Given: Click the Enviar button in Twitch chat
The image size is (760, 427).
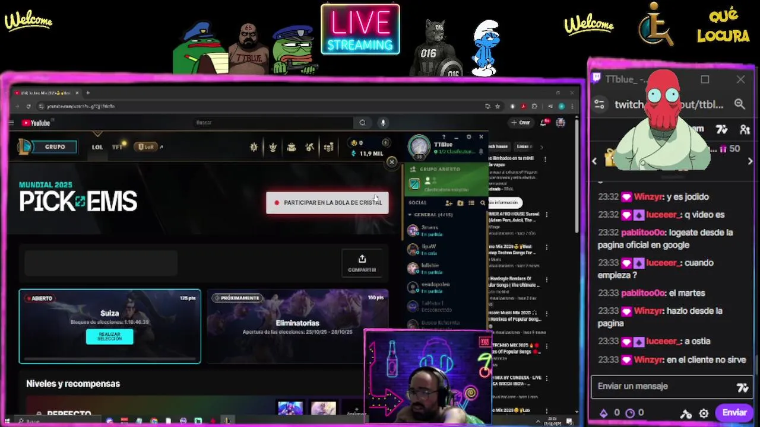Looking at the screenshot, I should pyautogui.click(x=734, y=413).
